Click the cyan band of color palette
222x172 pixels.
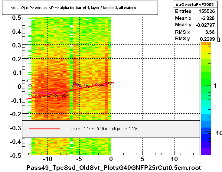tap(206, 110)
